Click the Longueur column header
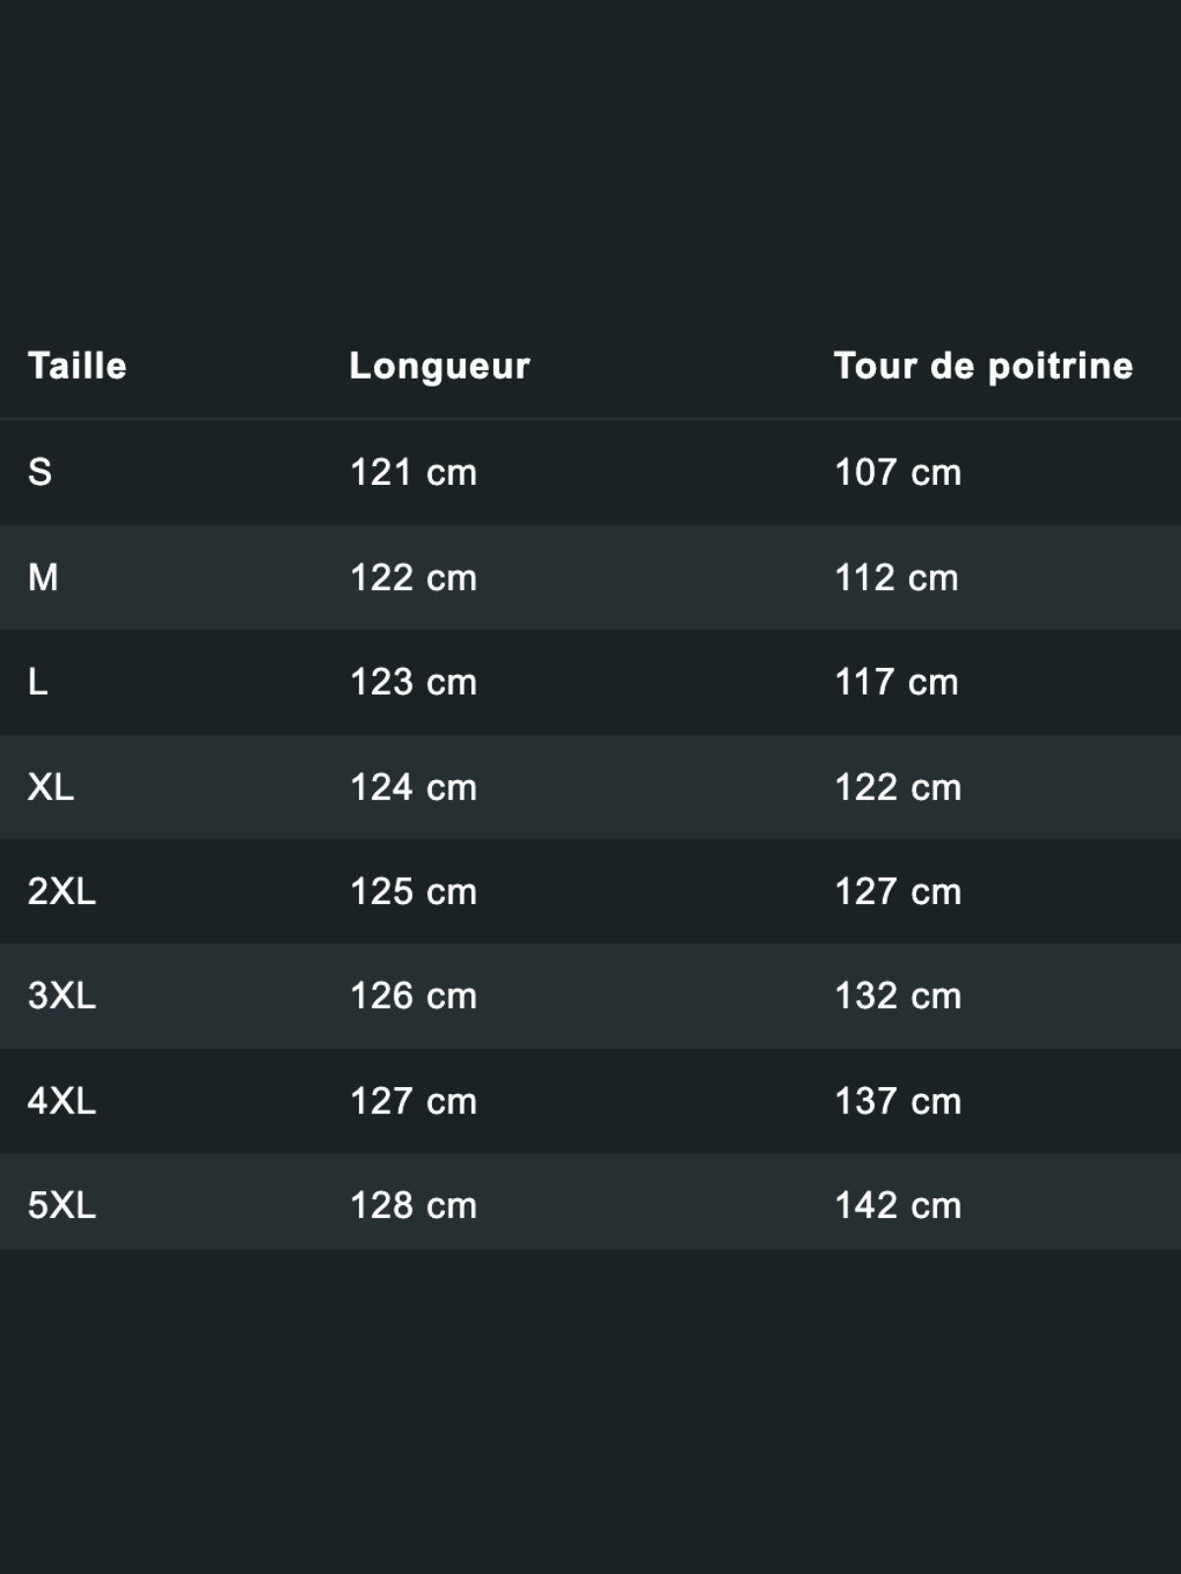Screen dimensions: 1181x1574 coord(439,367)
